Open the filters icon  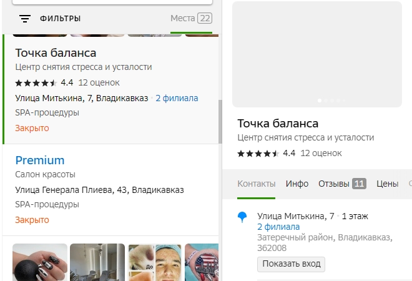(25, 19)
